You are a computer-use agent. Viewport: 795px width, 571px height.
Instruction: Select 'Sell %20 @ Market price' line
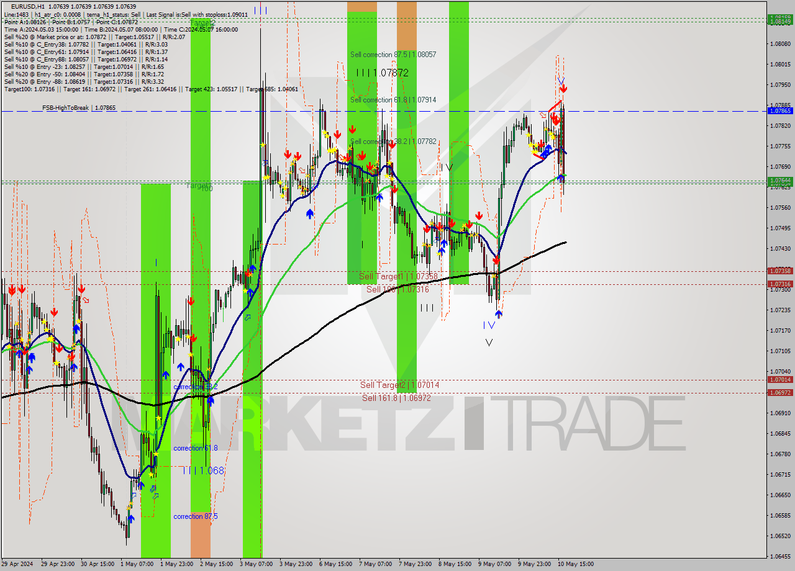tap(94, 37)
